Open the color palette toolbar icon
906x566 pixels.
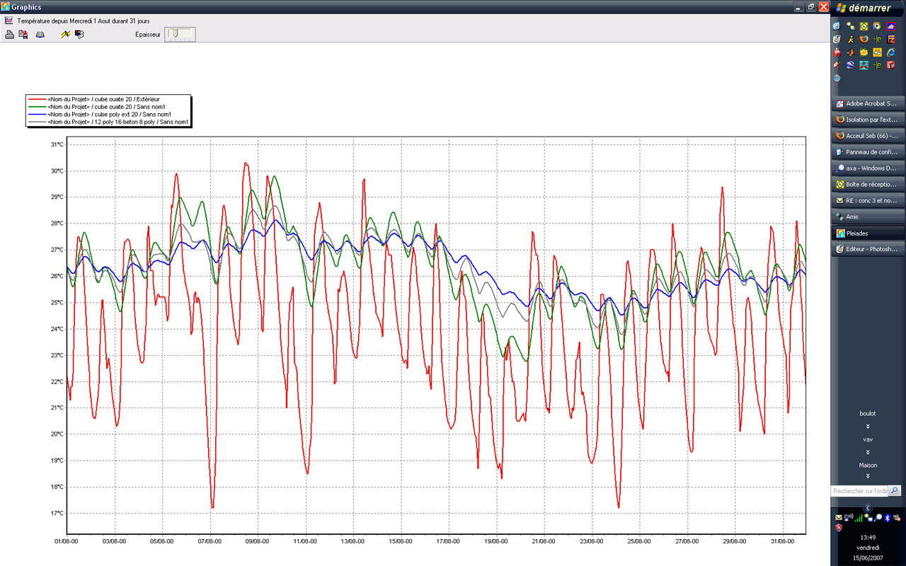coord(79,34)
